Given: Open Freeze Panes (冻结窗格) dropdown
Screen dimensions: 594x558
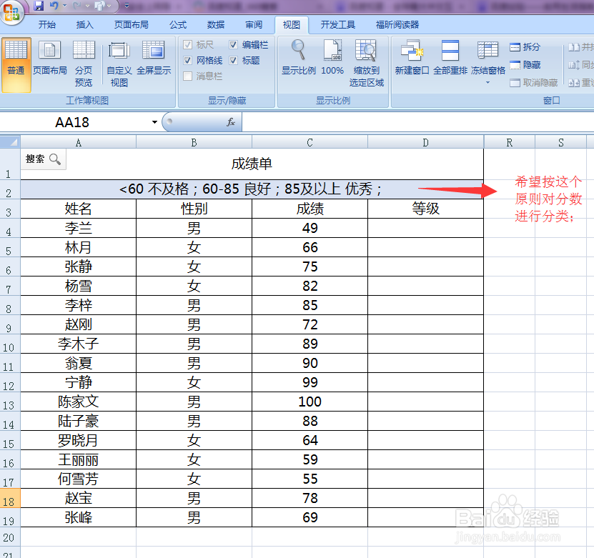Looking at the screenshot, I should [488, 62].
